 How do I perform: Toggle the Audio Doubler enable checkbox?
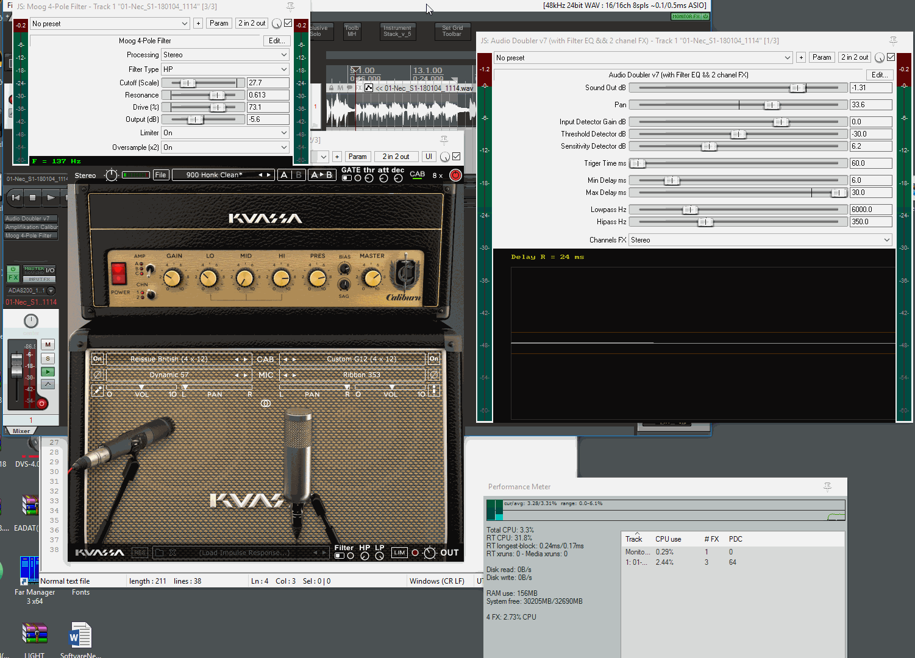[x=891, y=57]
